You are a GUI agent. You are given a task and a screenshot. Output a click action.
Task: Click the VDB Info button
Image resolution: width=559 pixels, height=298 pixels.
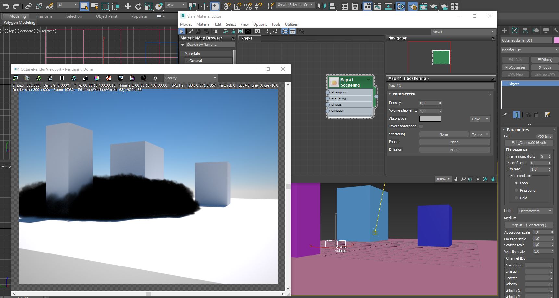click(x=544, y=136)
